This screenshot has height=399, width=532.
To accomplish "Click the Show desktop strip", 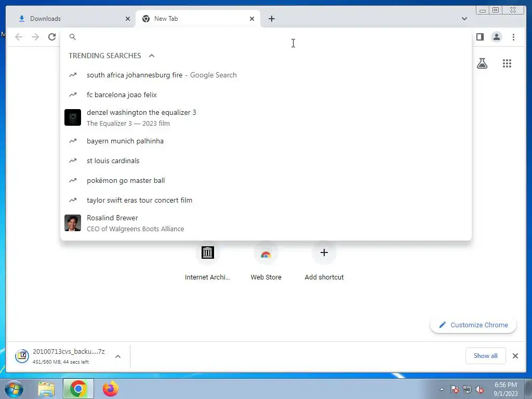I will (x=528, y=389).
